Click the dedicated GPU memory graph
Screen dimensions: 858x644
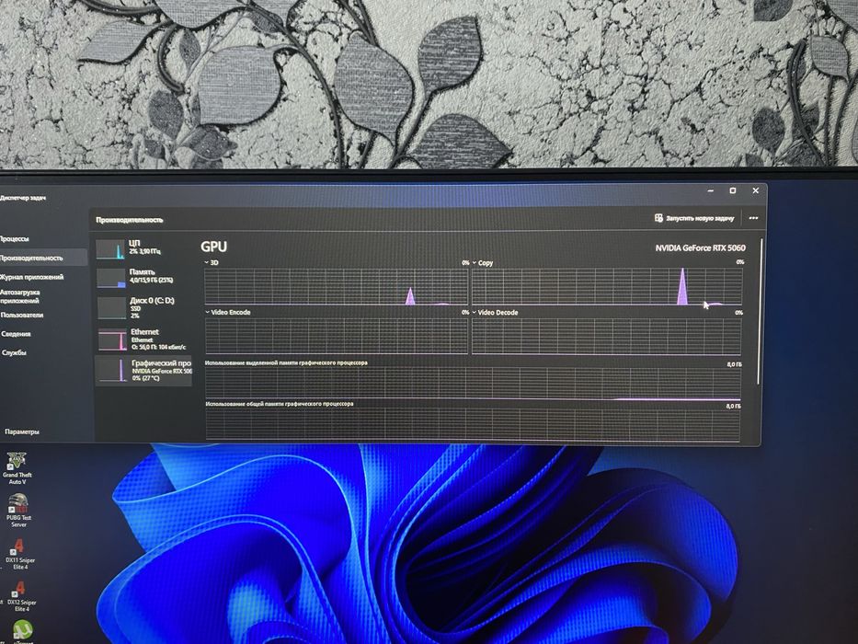473,384
